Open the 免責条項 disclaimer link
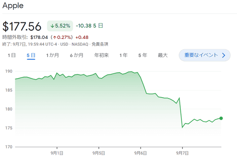Viewport: 237px width, 161px height. [x=100, y=44]
